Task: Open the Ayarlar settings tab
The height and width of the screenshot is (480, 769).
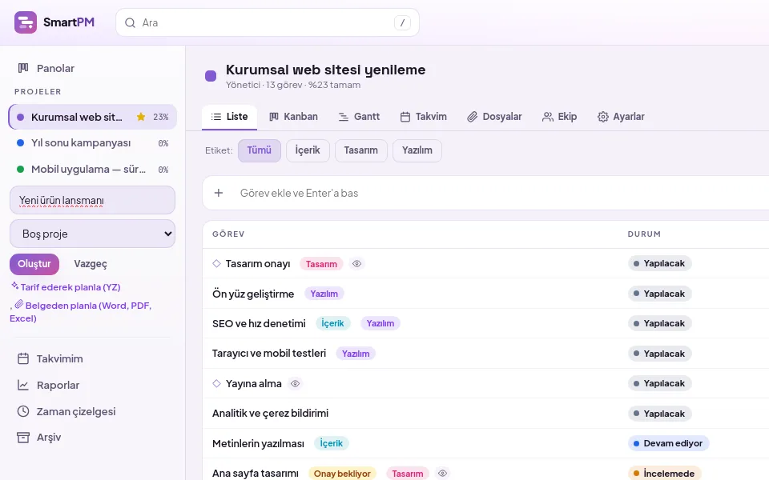Action: point(621,117)
